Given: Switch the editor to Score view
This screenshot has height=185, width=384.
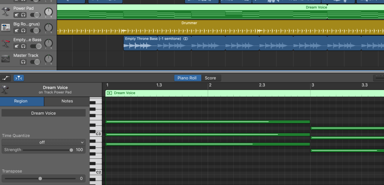Looking at the screenshot, I should (210, 78).
